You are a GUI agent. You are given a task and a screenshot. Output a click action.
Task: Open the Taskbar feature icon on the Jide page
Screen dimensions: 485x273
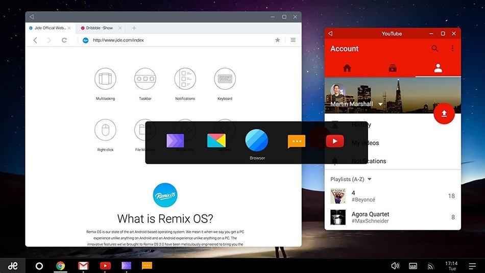145,79
